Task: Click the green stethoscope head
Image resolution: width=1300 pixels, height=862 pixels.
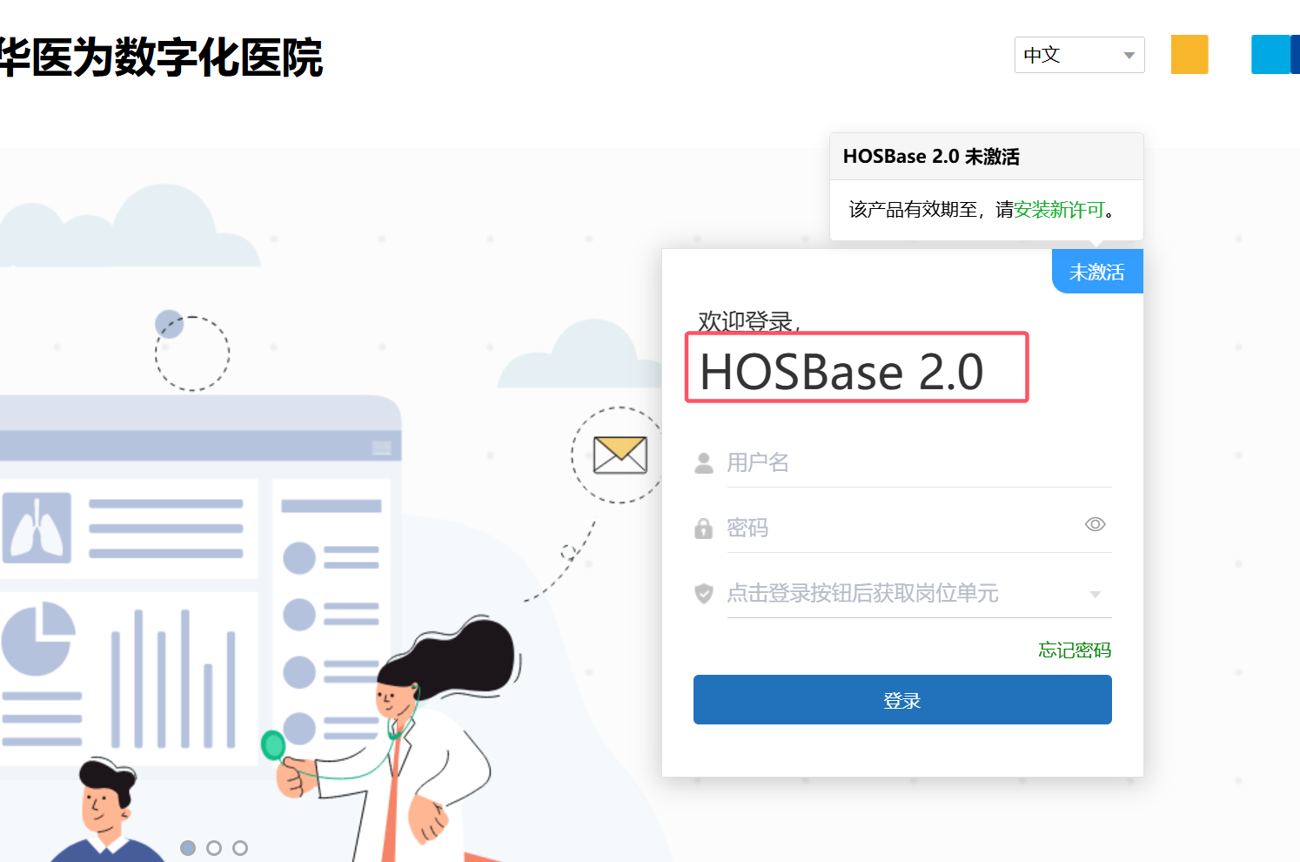Action: [x=273, y=745]
